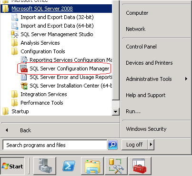
Task: Launch SQL Server Management Studio icon
Action: pos(15,34)
